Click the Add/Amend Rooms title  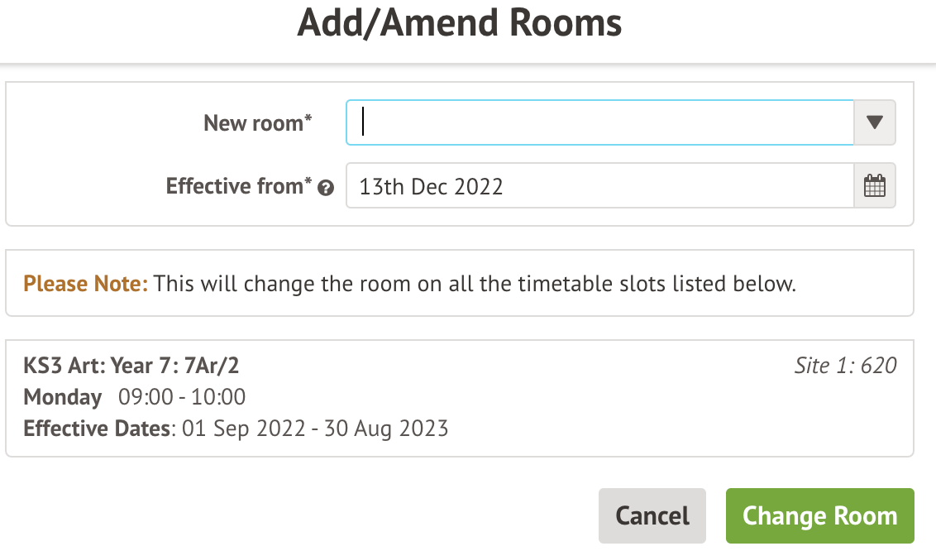pyautogui.click(x=460, y=23)
